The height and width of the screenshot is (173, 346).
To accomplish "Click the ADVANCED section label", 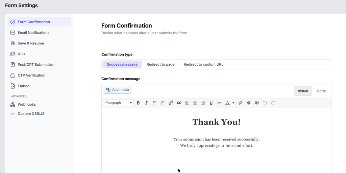I will pyautogui.click(x=19, y=96).
